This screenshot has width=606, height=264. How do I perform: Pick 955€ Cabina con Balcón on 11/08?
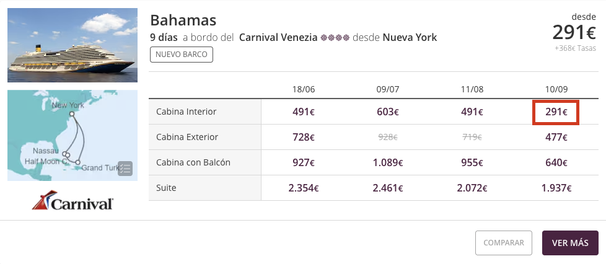472,163
